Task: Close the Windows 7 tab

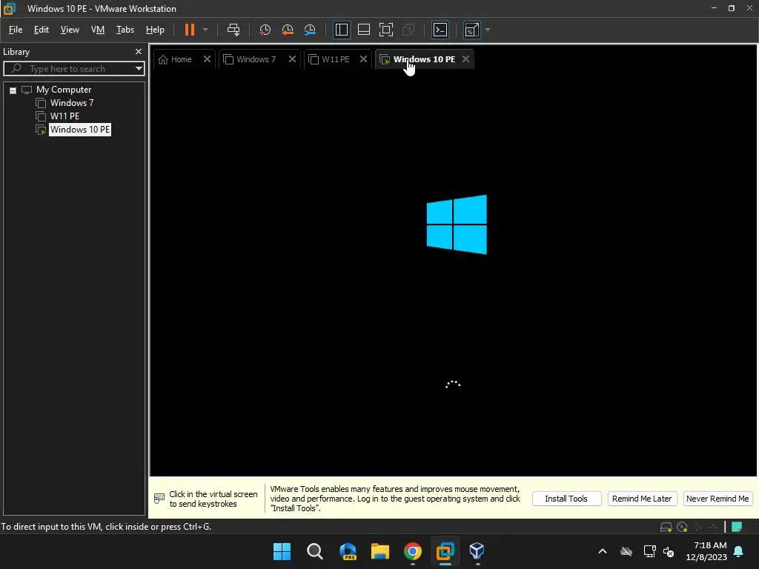Action: pos(292,59)
